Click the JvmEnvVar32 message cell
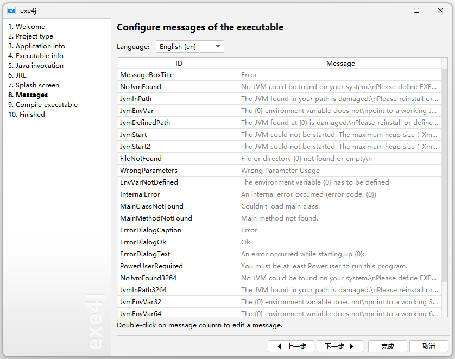 point(340,302)
